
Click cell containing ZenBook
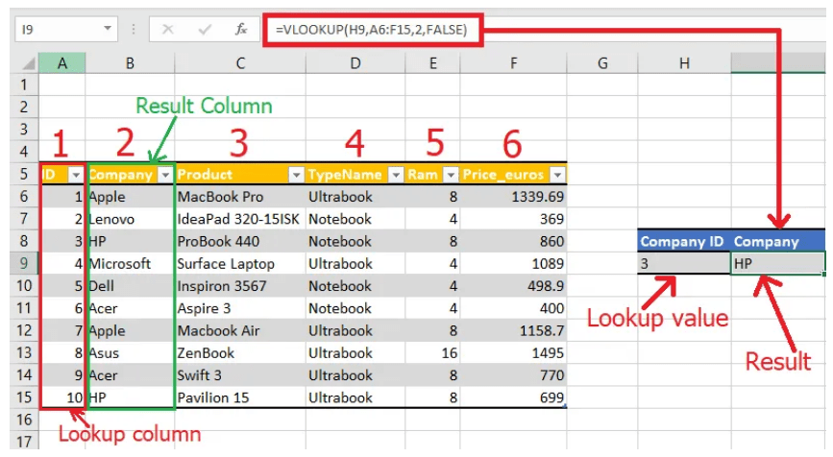pos(240,352)
